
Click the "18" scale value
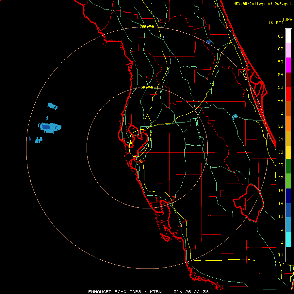point(281,191)
